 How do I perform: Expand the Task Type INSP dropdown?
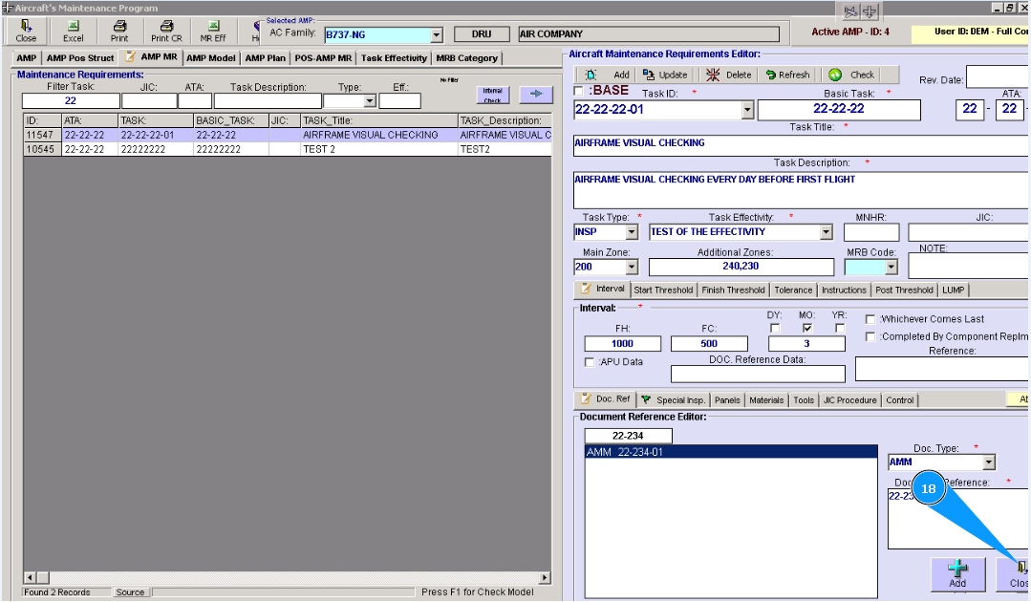[x=631, y=232]
